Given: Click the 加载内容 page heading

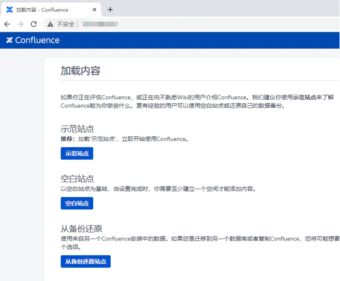Looking at the screenshot, I should pos(80,71).
